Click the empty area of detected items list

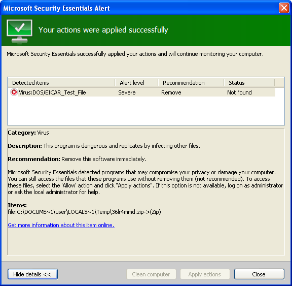pyautogui.click(x=146, y=111)
